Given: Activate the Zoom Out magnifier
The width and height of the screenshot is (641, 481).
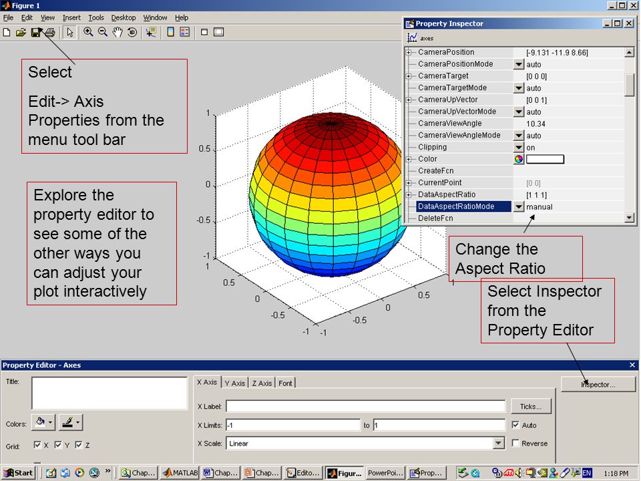Looking at the screenshot, I should point(103,32).
